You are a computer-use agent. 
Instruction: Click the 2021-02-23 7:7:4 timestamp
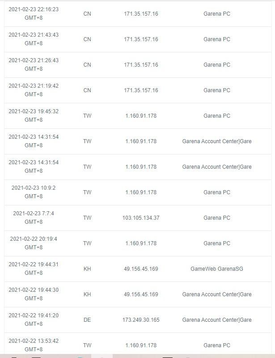coord(34,217)
